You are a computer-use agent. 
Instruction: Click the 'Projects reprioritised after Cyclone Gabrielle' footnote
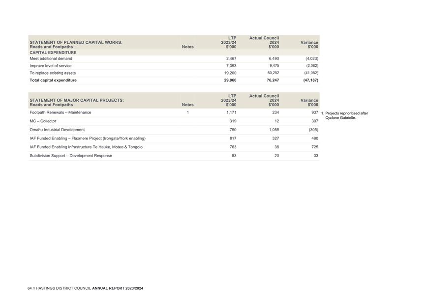coord(345,115)
